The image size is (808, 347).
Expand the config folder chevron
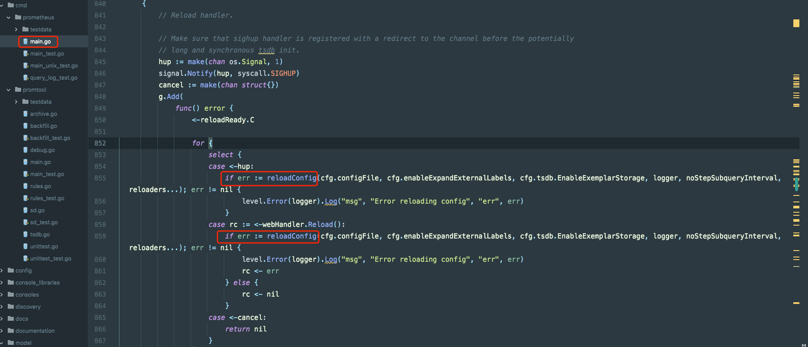[2, 270]
